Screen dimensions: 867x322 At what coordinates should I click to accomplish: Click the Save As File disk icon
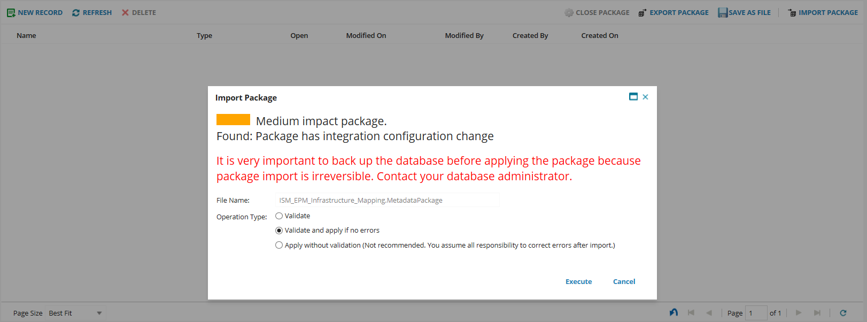pyautogui.click(x=723, y=13)
